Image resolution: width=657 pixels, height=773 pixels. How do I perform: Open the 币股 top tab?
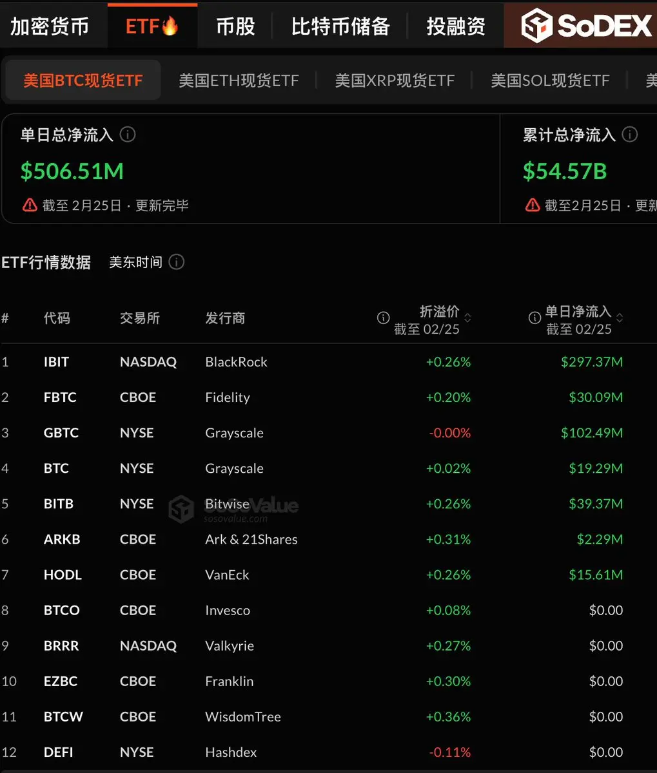[x=235, y=26]
